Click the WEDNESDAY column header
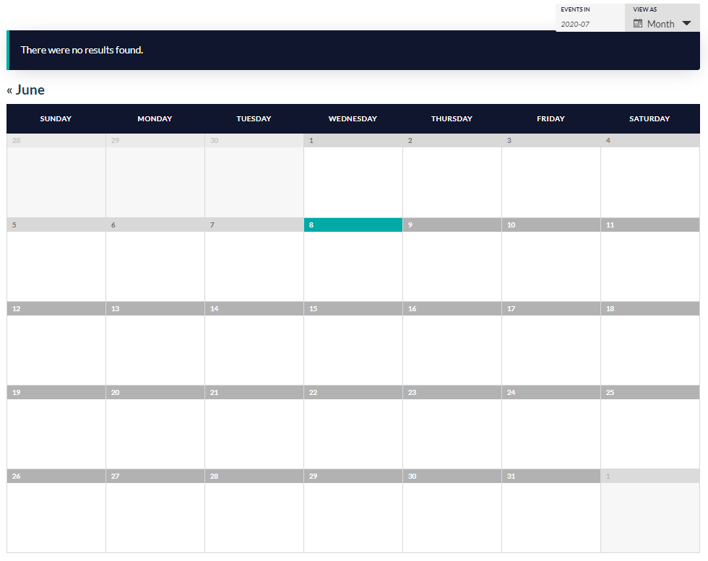 [353, 118]
